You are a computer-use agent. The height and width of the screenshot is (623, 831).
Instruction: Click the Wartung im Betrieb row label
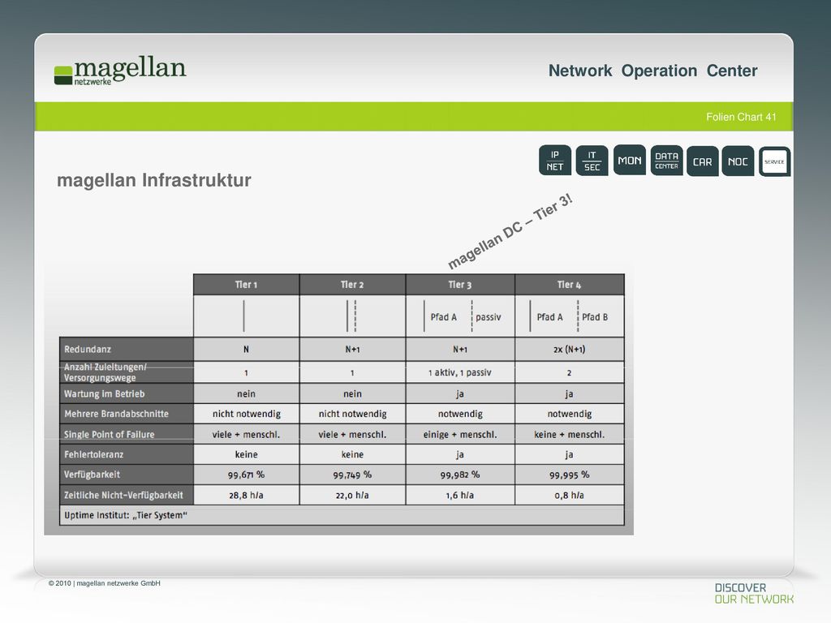point(127,393)
